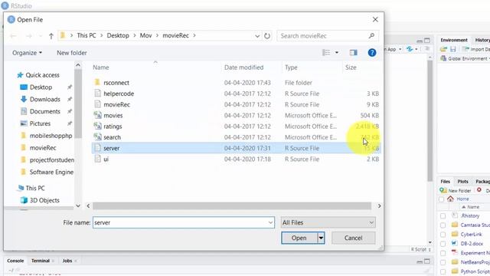Screen dimensions: 490x276
Task: Open the All Files type dropdown
Action: point(328,222)
